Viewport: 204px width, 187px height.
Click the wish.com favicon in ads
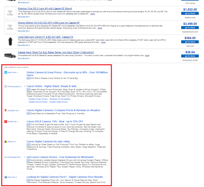(6, 72)
